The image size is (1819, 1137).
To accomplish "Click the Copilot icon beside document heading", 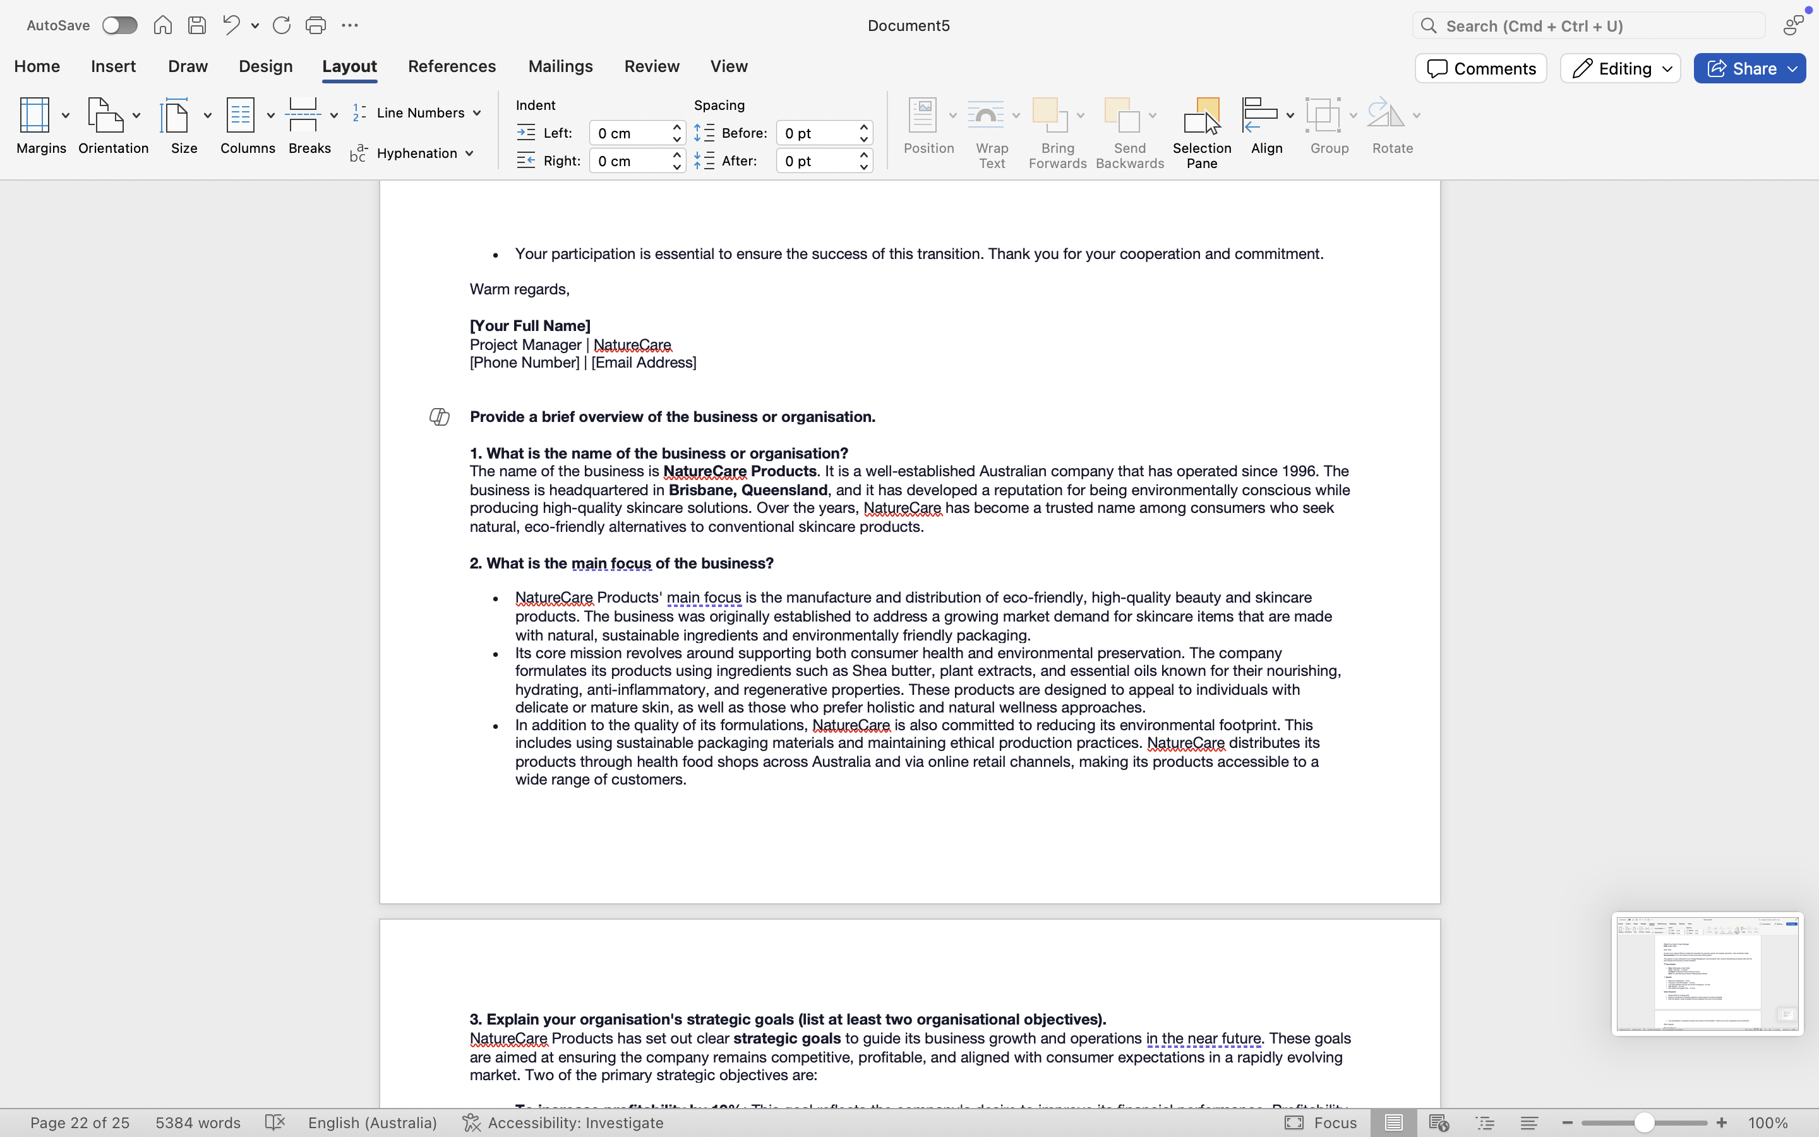I will [439, 417].
